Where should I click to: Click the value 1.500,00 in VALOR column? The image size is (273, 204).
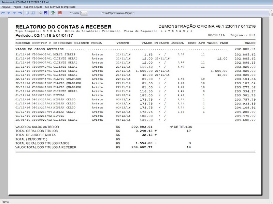pyautogui.click(x=144, y=71)
